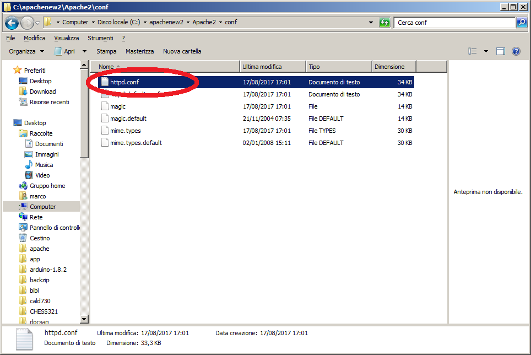This screenshot has height=355, width=531.
Task: Click the Masterizza button
Action: point(139,51)
